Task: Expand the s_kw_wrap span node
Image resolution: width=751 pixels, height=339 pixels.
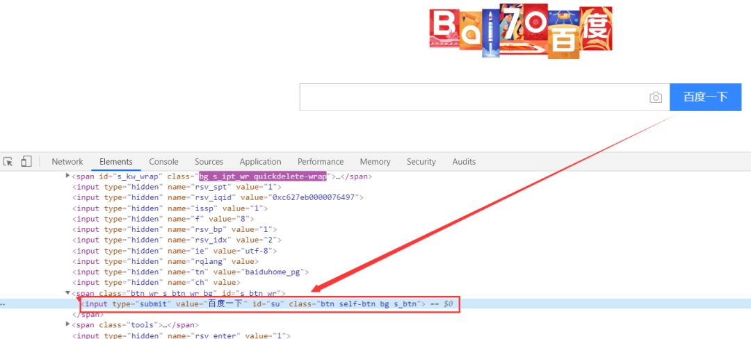Action: point(67,176)
